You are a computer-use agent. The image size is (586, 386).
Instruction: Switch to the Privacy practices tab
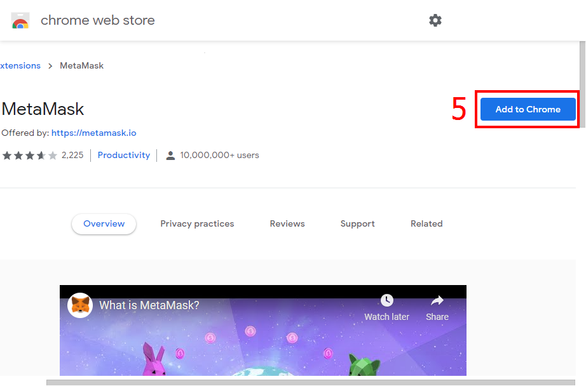pos(197,223)
